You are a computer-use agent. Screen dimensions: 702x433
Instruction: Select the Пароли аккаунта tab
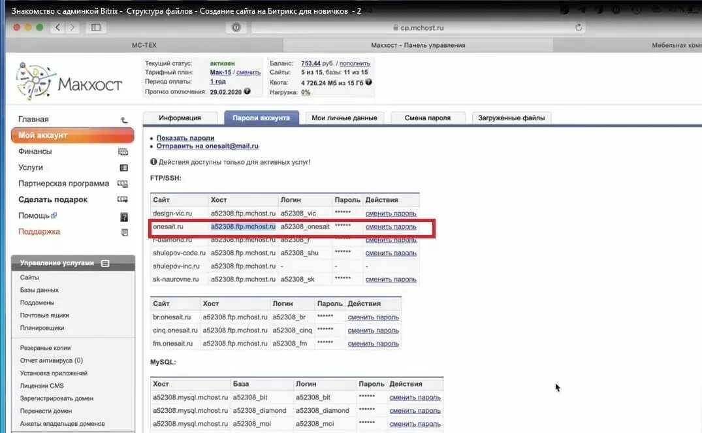pos(261,118)
